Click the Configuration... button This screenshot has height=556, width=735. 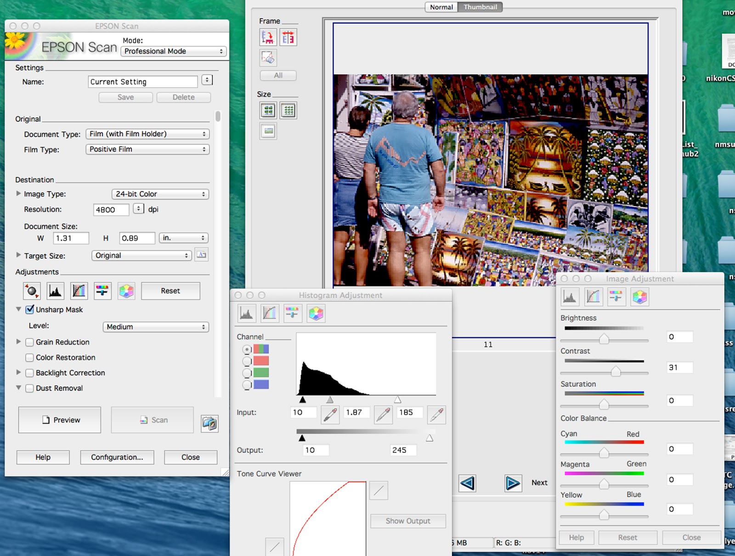click(117, 457)
